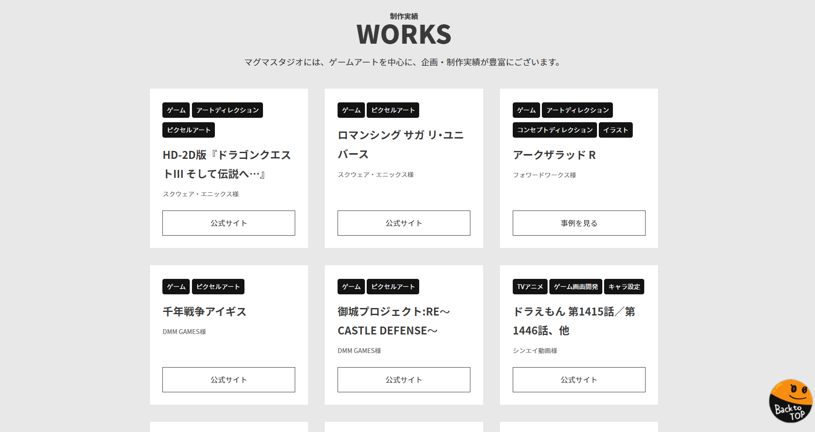Image resolution: width=815 pixels, height=432 pixels.
Task: Click ゲーム tag on ロマンシング サガ card
Action: (351, 110)
